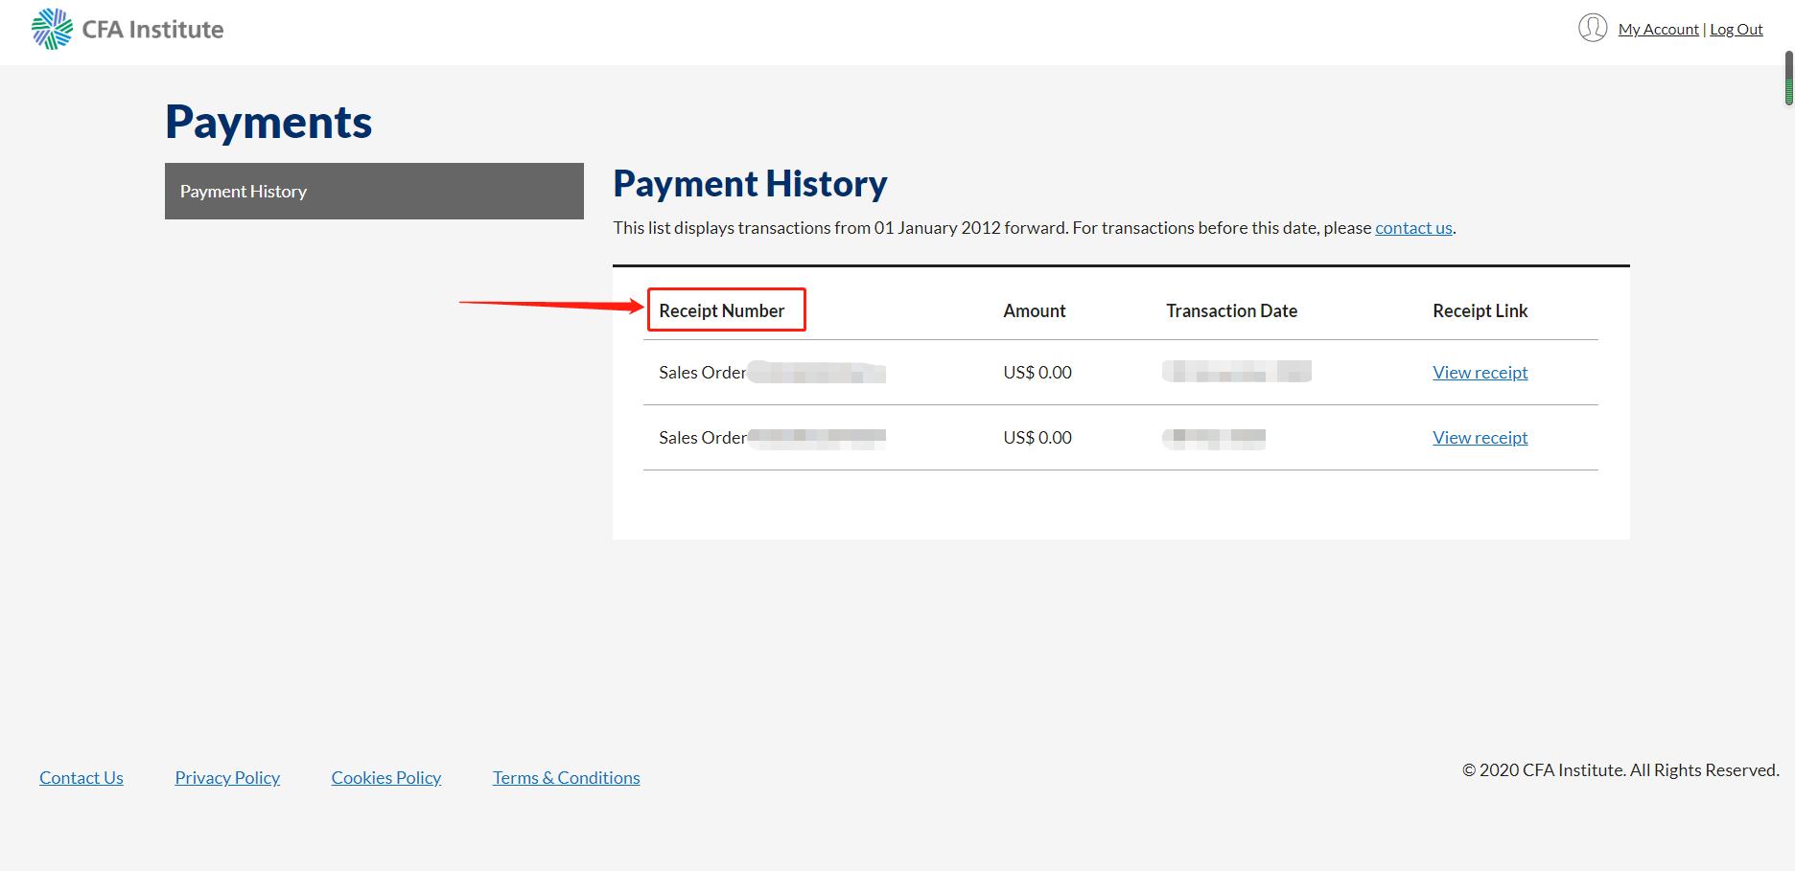Open Terms & Conditions footer link

[x=566, y=778]
